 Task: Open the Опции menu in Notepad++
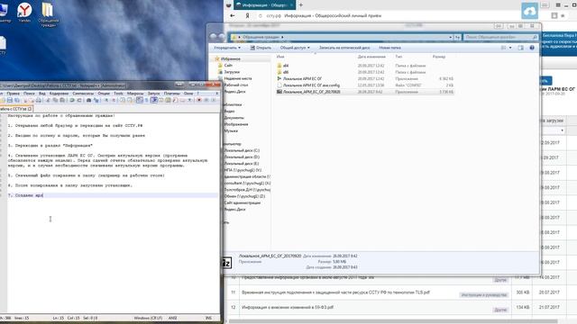[104, 94]
